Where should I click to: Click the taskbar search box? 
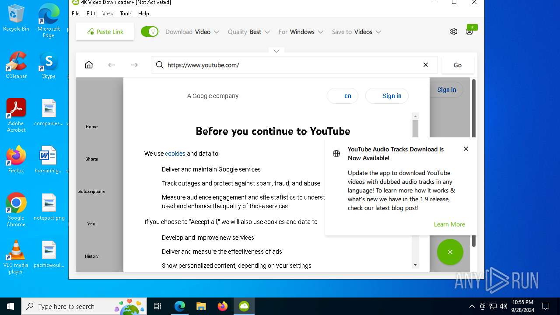point(84,306)
